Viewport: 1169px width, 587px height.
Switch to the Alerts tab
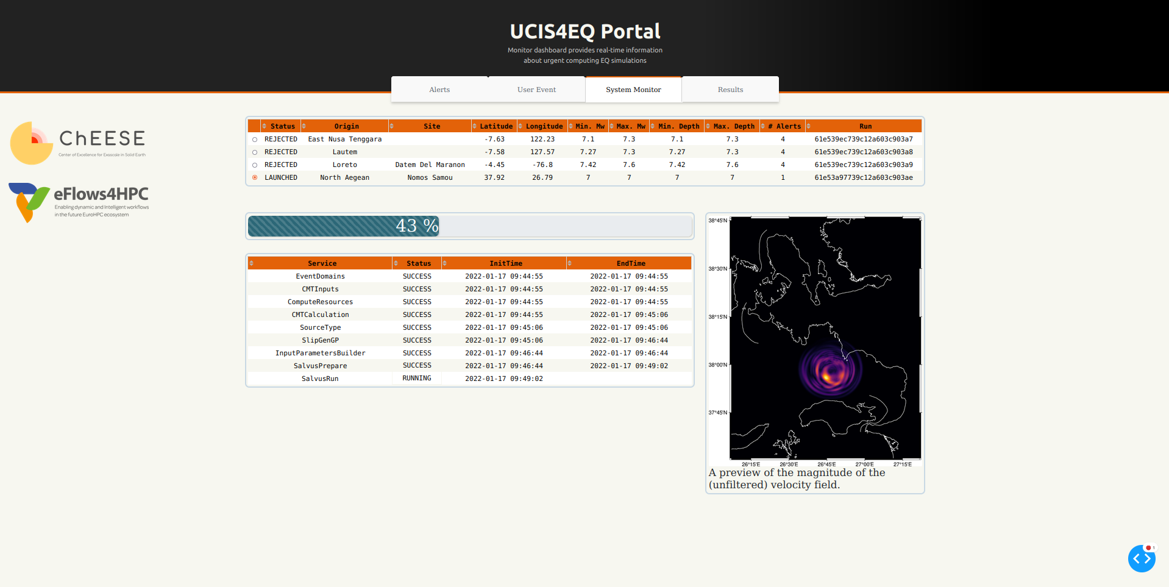pos(439,90)
